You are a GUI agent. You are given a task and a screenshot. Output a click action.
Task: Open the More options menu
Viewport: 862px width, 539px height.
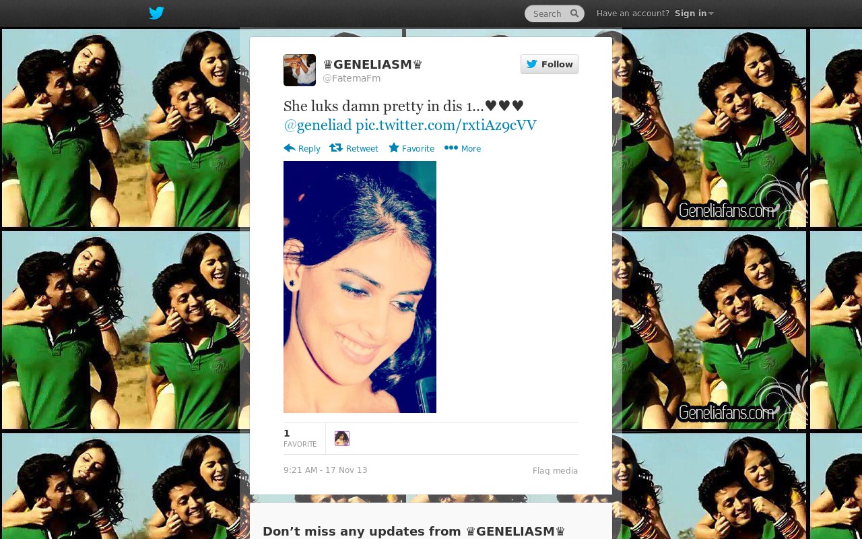click(x=463, y=148)
